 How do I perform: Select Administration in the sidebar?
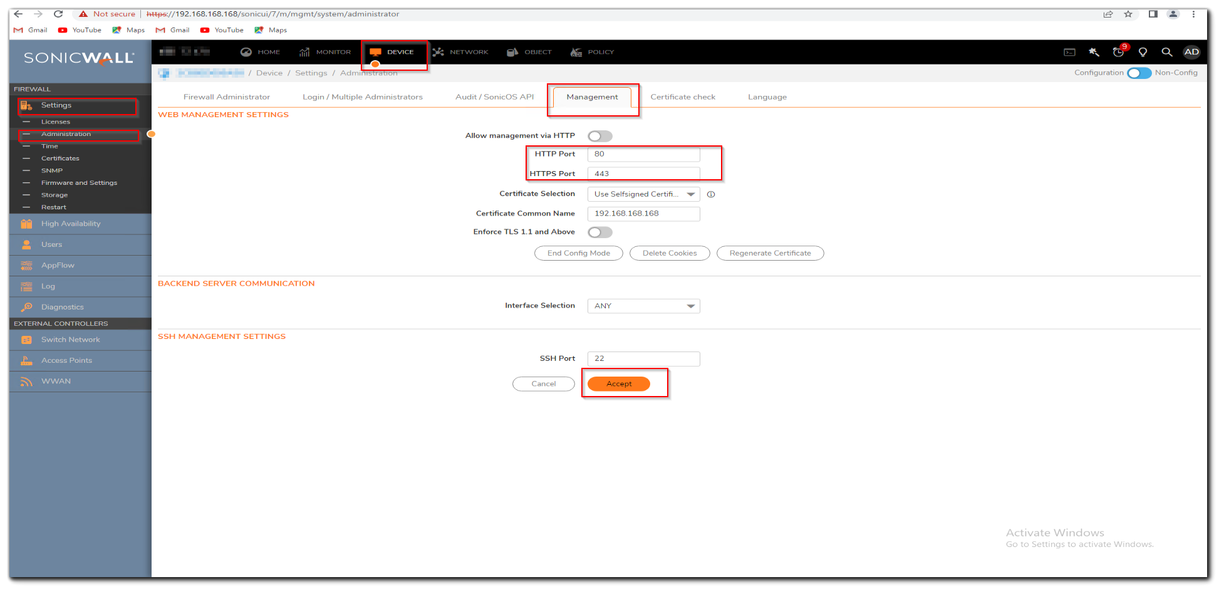(x=66, y=134)
